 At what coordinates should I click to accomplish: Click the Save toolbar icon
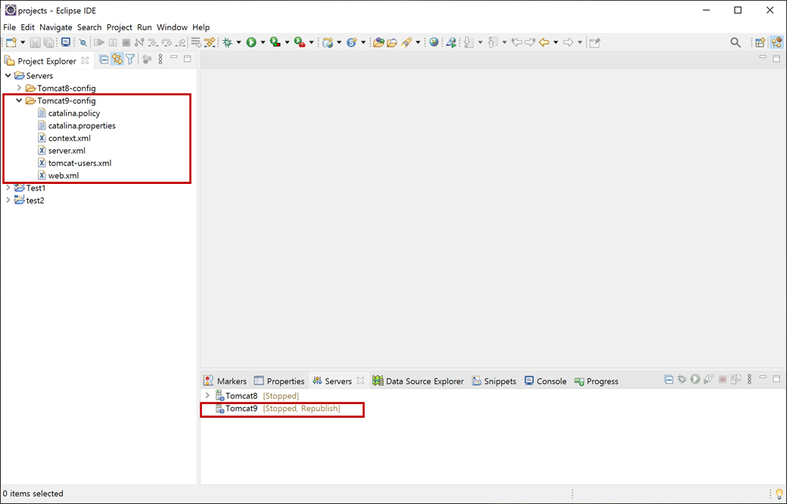[35, 42]
